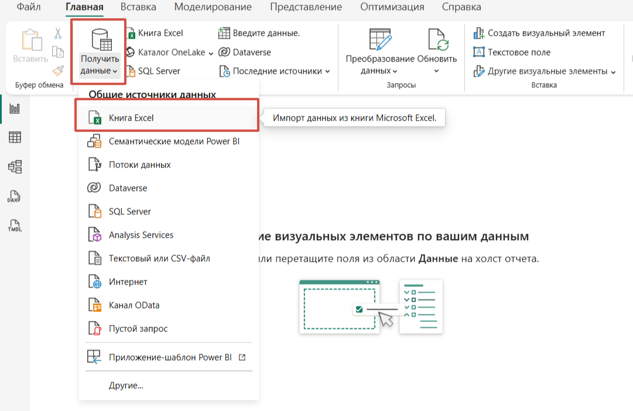
Task: Switch to the Представление tab
Action: (306, 7)
